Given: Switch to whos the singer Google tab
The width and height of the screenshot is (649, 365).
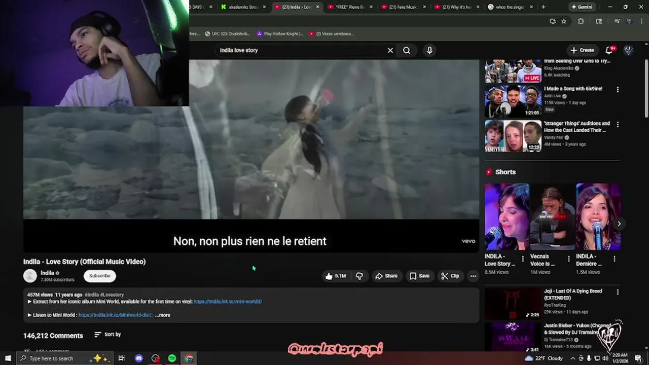Looking at the screenshot, I should tap(510, 7).
